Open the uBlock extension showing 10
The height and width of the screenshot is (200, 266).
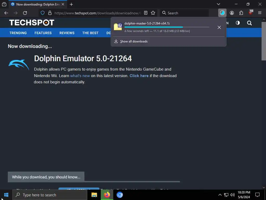pyautogui.click(x=251, y=13)
